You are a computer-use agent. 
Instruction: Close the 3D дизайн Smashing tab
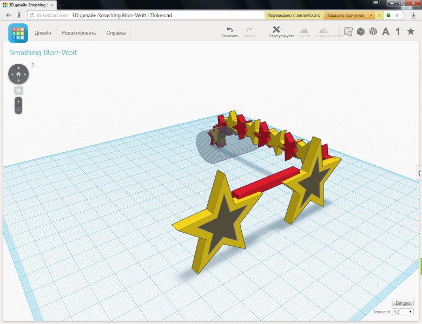point(52,5)
